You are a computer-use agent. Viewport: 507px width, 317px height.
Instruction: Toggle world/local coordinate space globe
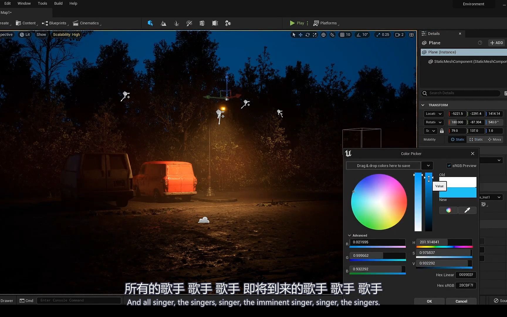click(323, 35)
